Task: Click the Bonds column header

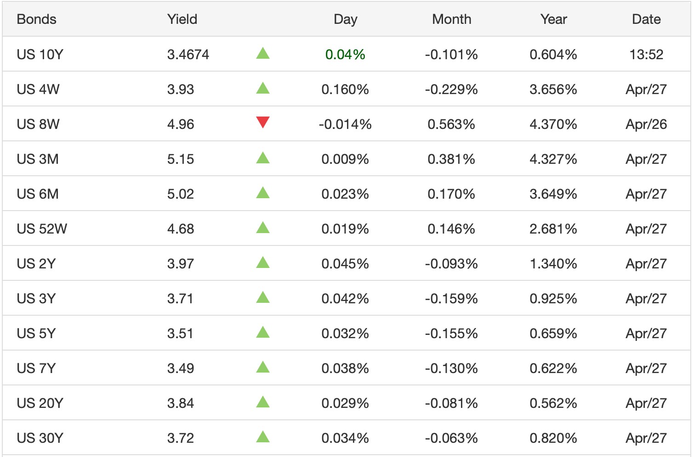Action: 36,19
